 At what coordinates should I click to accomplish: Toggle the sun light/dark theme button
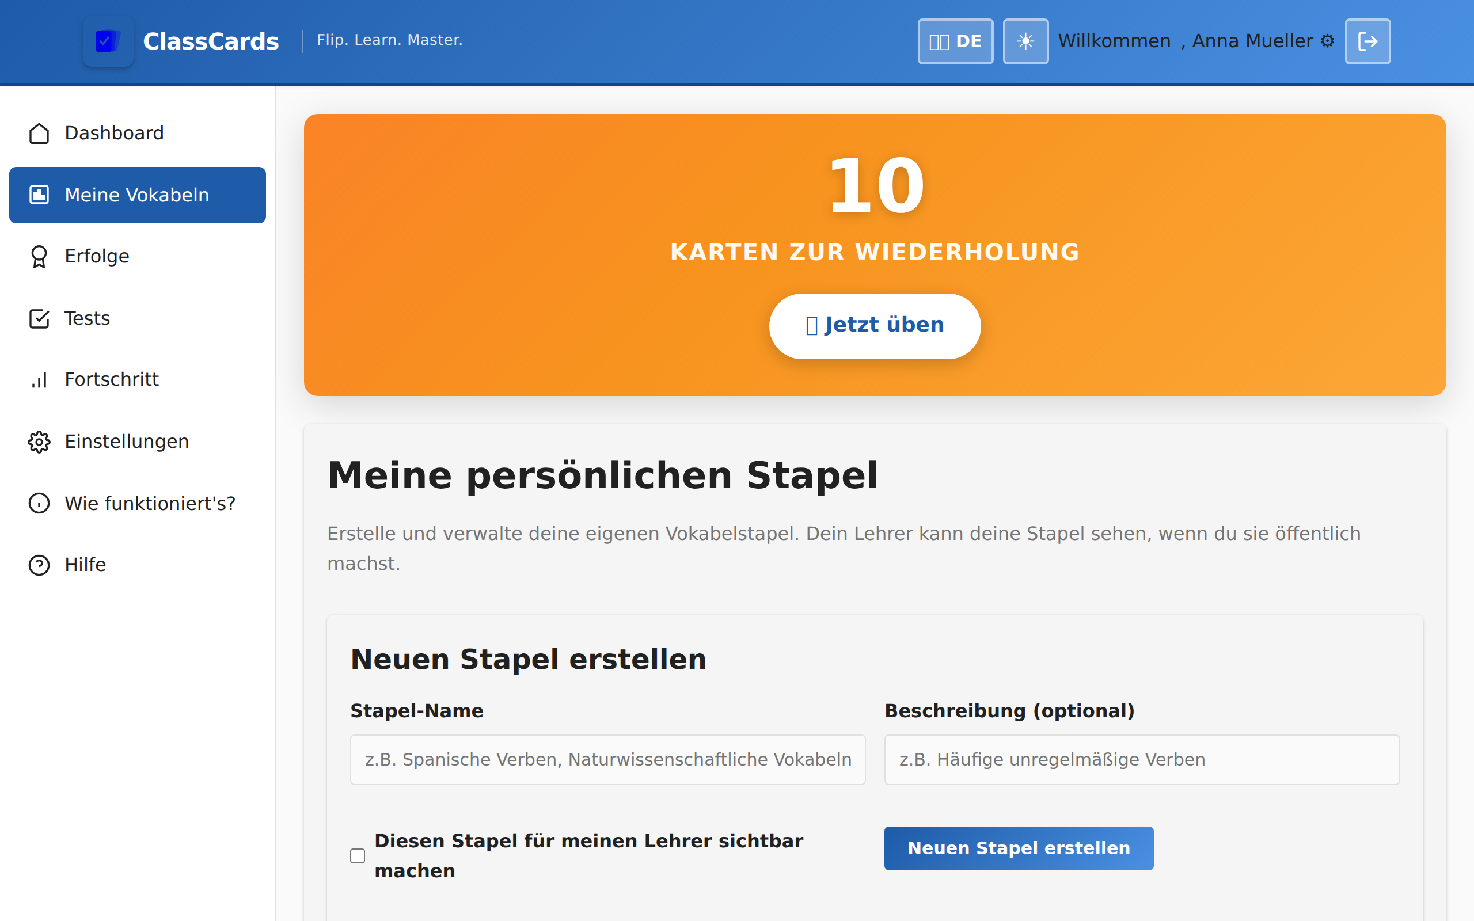(x=1025, y=41)
